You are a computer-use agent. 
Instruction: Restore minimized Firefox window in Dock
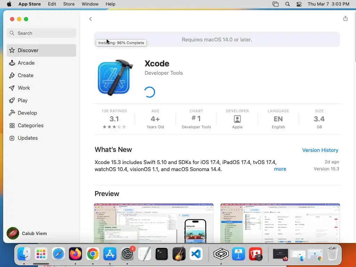[281, 255]
